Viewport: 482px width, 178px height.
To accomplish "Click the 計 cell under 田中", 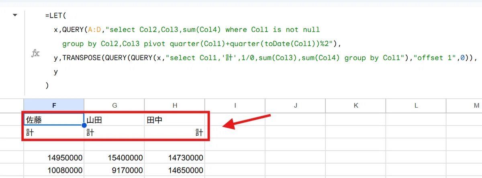I will (175, 132).
